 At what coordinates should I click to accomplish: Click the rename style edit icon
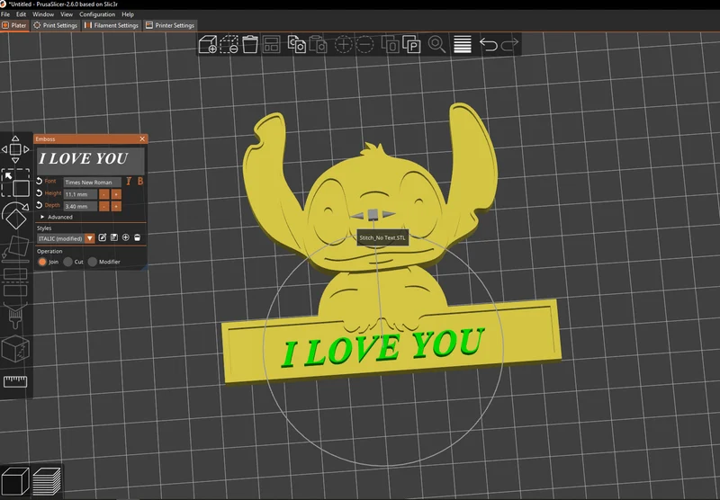103,237
